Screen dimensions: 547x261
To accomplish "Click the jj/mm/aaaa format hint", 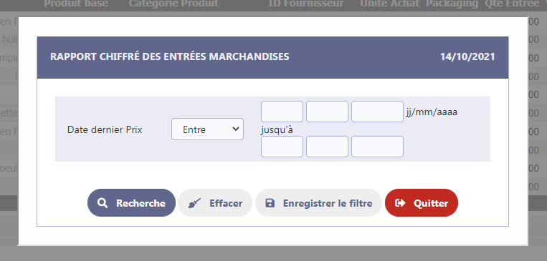I will (431, 112).
